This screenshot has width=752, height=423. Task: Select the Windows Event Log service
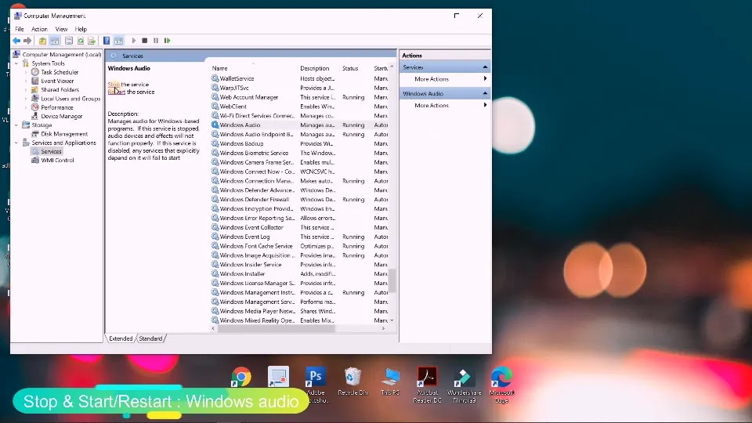click(300, 237)
